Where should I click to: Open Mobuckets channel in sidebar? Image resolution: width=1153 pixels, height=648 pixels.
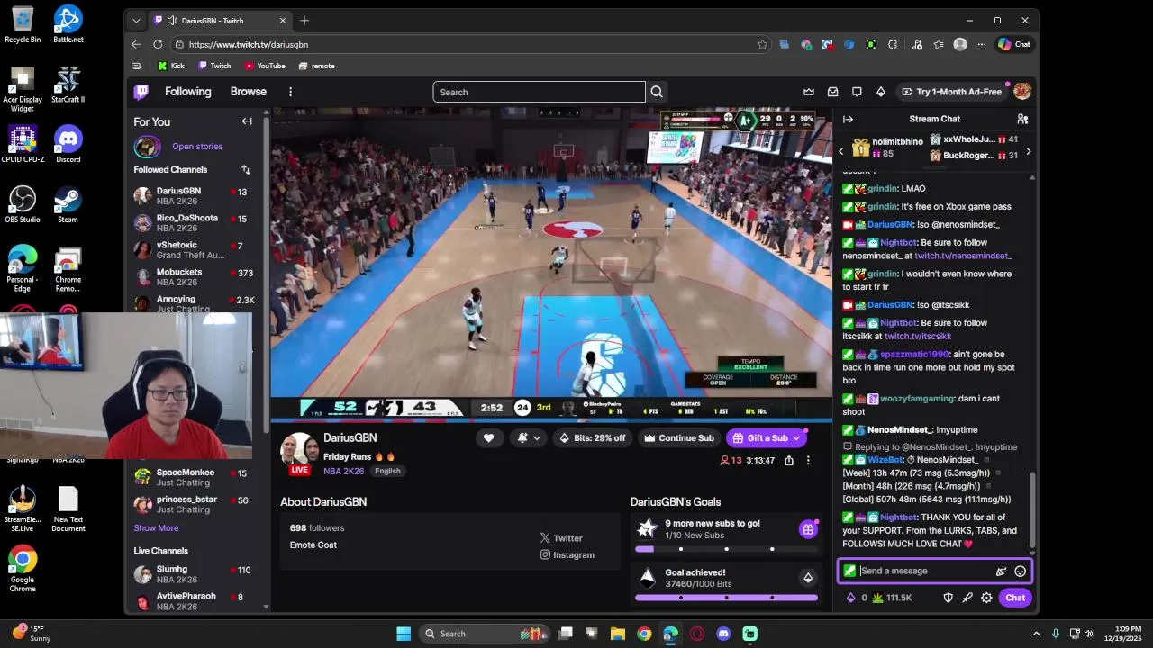tap(193, 277)
